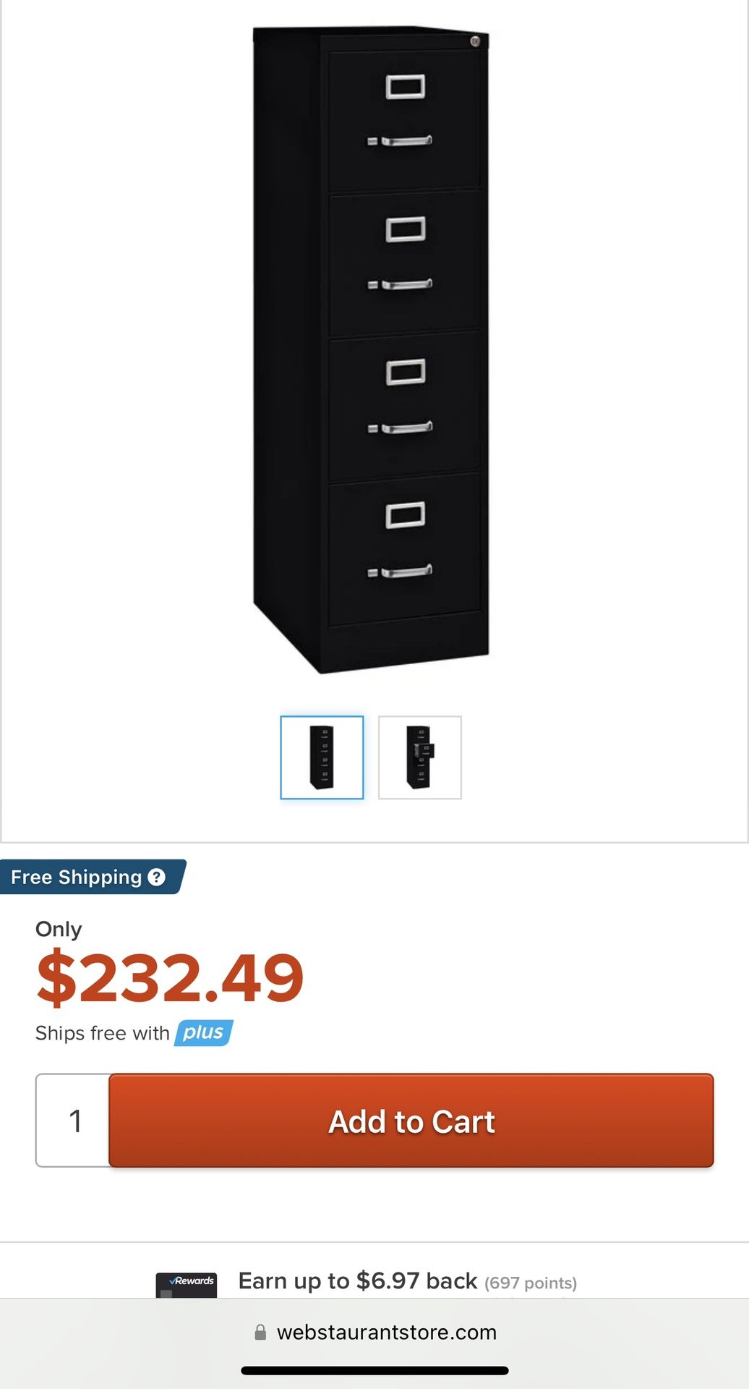This screenshot has width=749, height=1389.
Task: Open the Earn up to $6.97 back offer
Action: pyautogui.click(x=358, y=1281)
